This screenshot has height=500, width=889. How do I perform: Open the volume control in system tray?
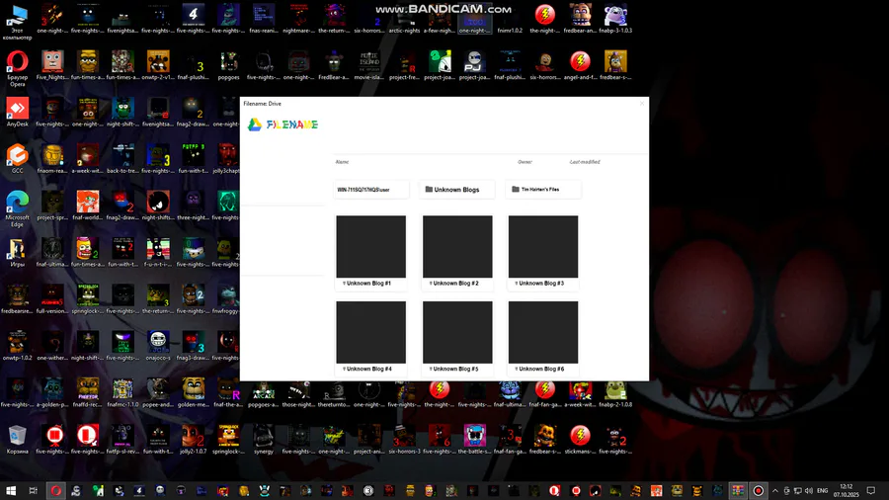808,490
